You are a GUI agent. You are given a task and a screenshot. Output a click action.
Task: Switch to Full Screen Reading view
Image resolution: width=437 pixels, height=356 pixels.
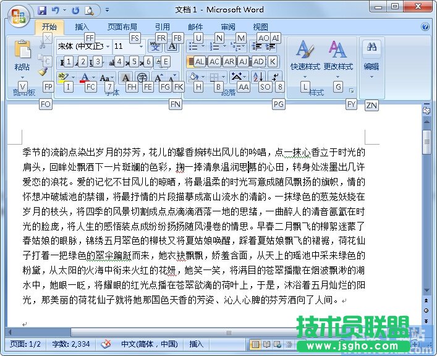tap(266, 344)
